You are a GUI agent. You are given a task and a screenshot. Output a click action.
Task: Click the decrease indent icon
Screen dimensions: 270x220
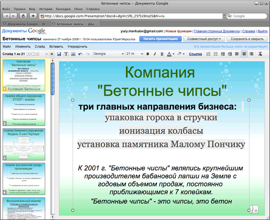pyautogui.click(x=223, y=54)
